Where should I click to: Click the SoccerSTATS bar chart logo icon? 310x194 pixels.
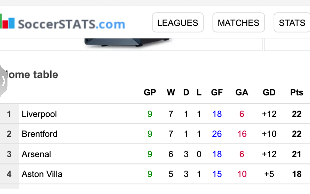[7, 23]
